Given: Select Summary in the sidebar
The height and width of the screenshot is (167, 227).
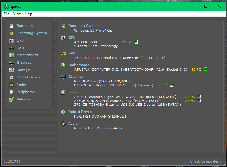Looking at the screenshot, I should point(25,26).
